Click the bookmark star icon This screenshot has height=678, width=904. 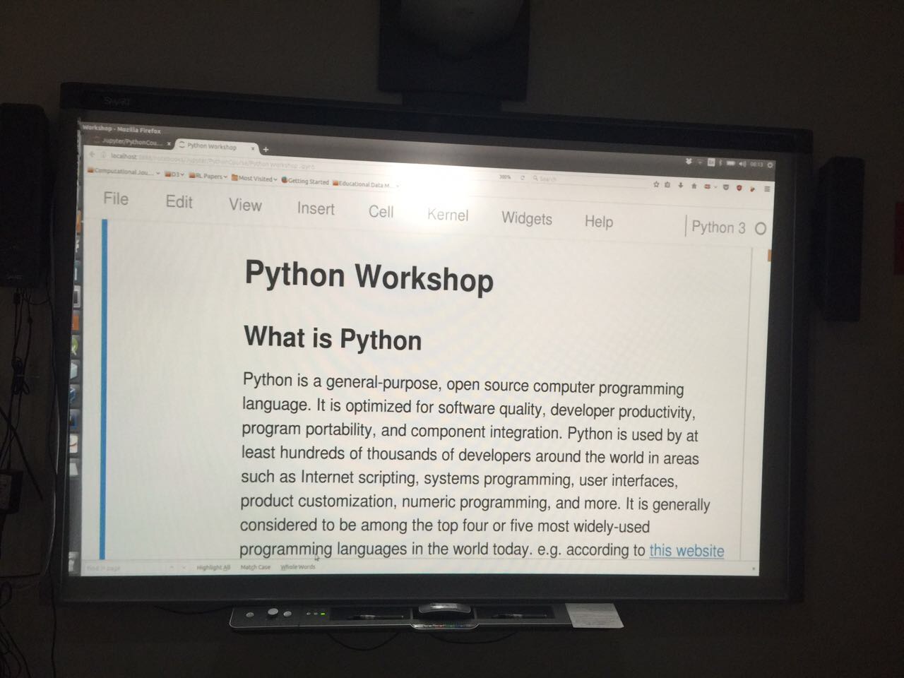coord(656,184)
